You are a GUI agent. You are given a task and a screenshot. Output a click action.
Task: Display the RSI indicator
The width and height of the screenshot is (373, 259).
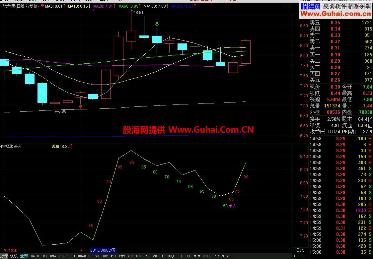click(x=147, y=256)
